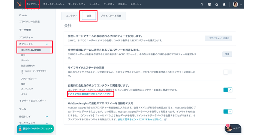The width and height of the screenshot is (258, 135).
Task: Click the user avatar picture
Action: point(235,4)
